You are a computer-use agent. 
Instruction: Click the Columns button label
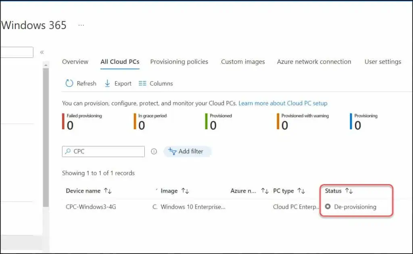[161, 83]
